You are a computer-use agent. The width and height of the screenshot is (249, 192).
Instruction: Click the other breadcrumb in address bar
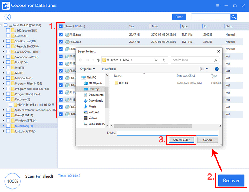[x=114, y=60]
